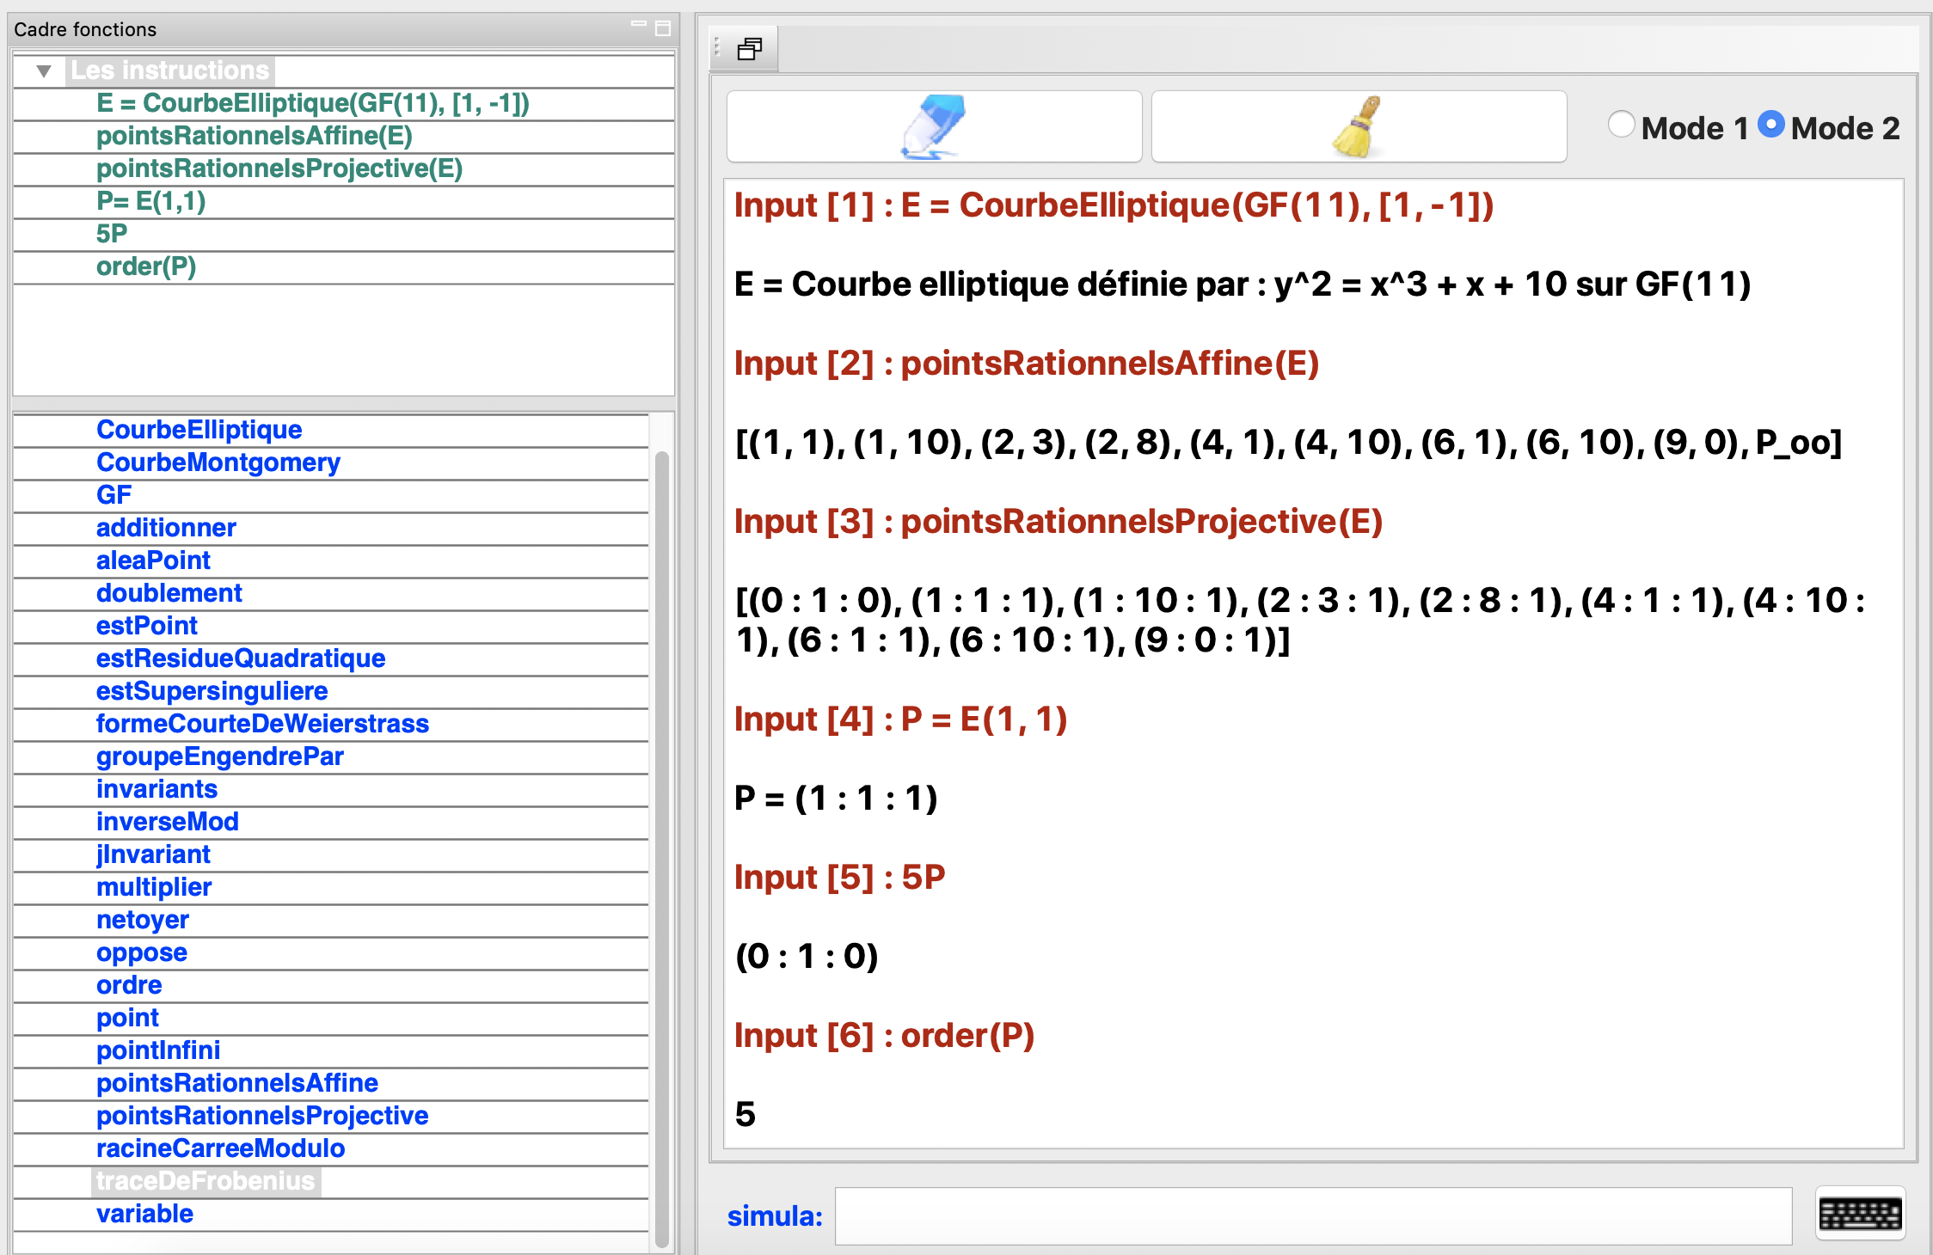This screenshot has width=1933, height=1255.
Task: Open the virtual keyboard icon
Action: [1860, 1214]
